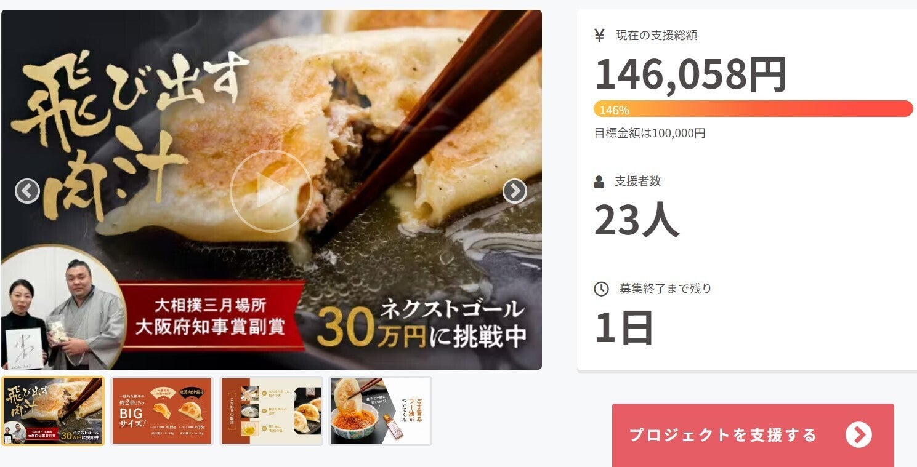Click the 146% funding progress bar
This screenshot has height=467, width=917.
point(753,109)
